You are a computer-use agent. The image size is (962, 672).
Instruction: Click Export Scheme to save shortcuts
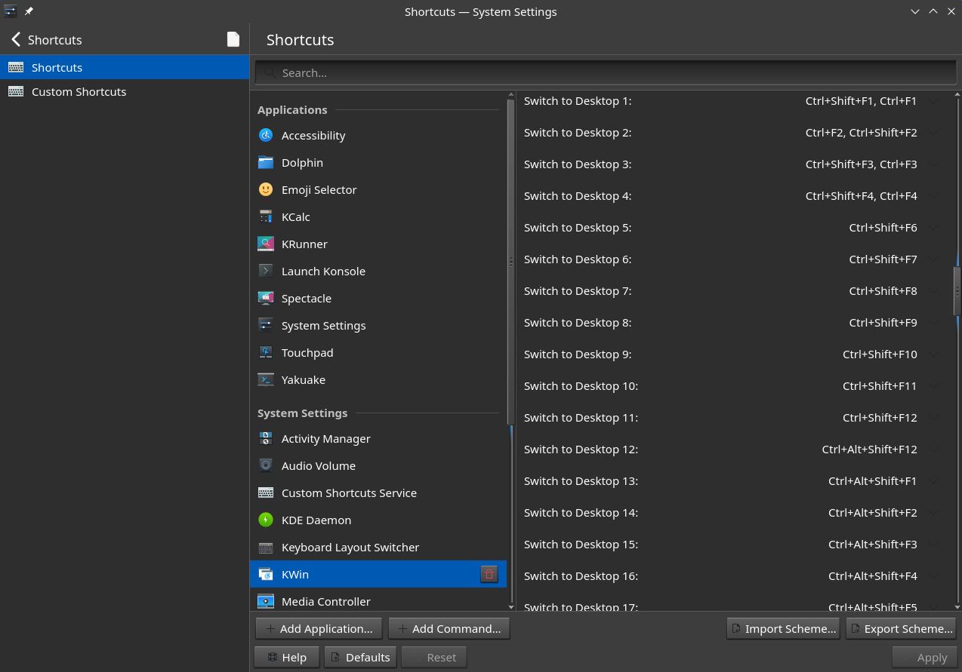(901, 628)
